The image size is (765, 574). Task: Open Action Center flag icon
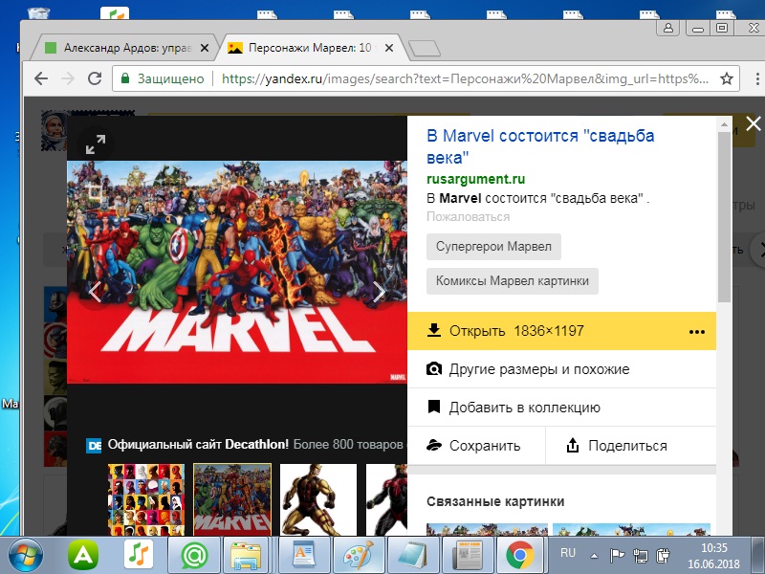point(617,556)
